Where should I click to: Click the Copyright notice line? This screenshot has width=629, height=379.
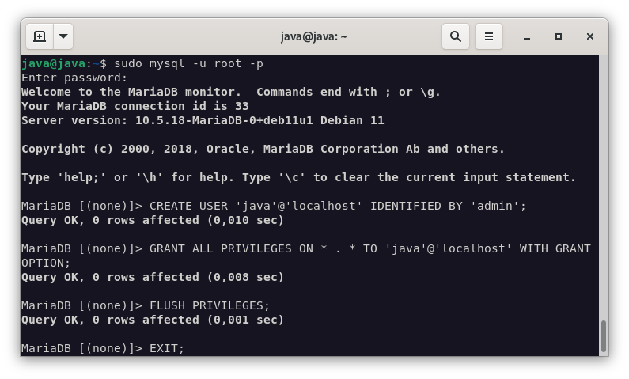pyautogui.click(x=263, y=149)
